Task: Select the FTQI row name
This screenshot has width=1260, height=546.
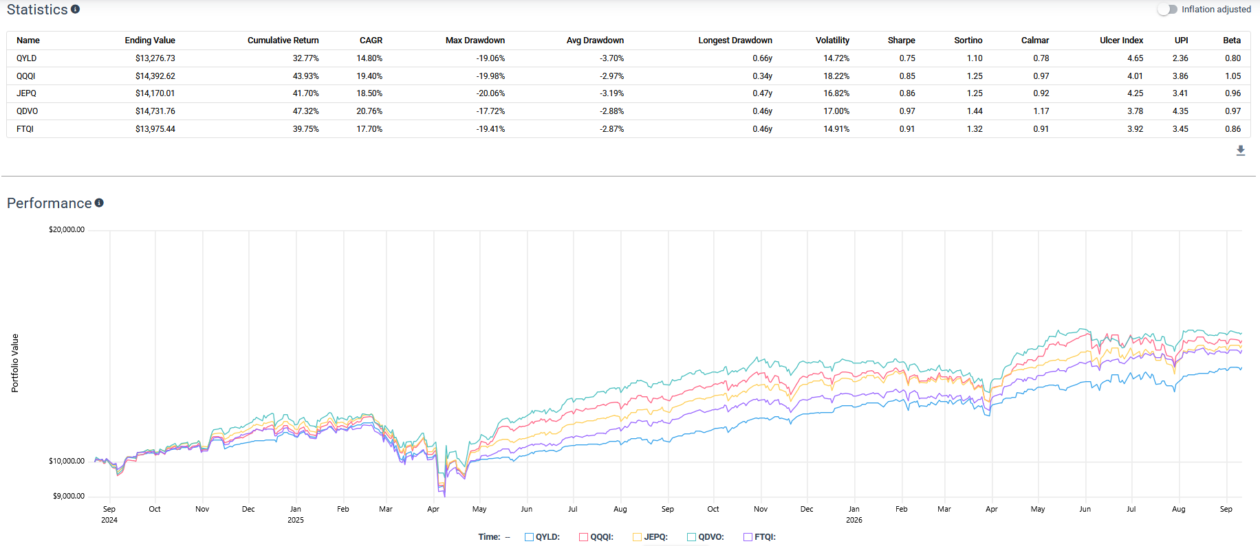Action: (x=25, y=129)
